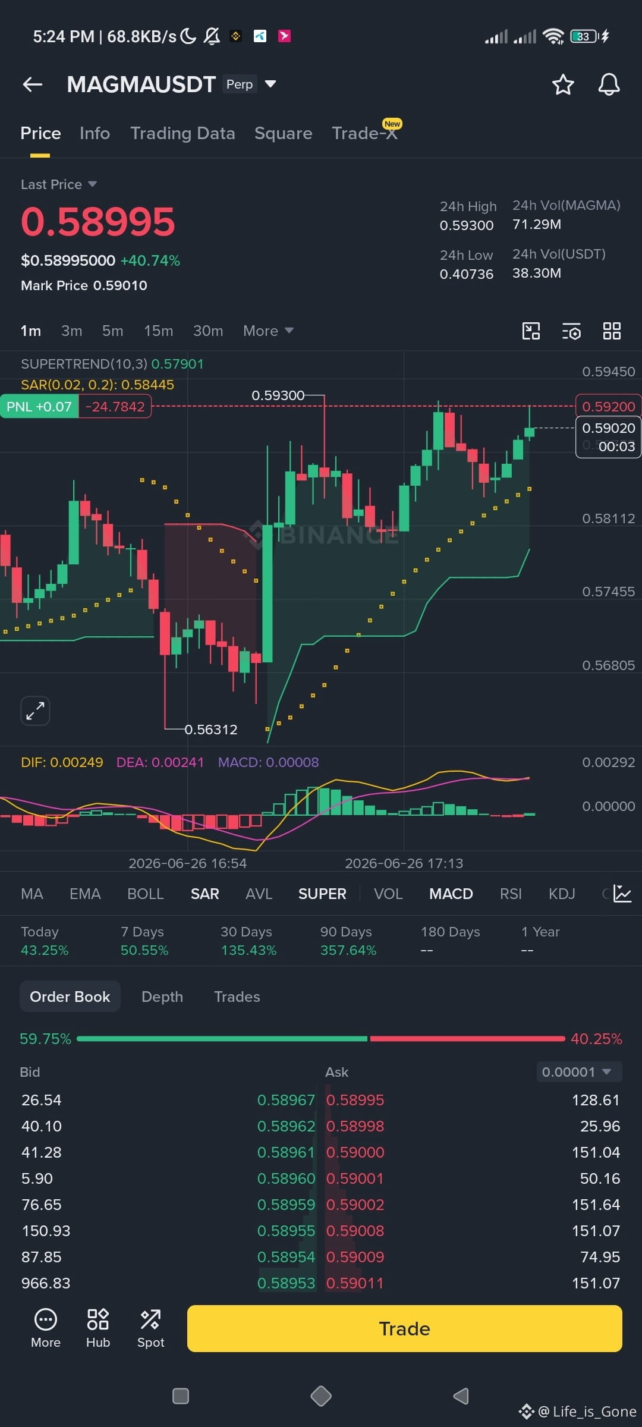Open price alert bell icon
The width and height of the screenshot is (642, 1427).
(609, 84)
